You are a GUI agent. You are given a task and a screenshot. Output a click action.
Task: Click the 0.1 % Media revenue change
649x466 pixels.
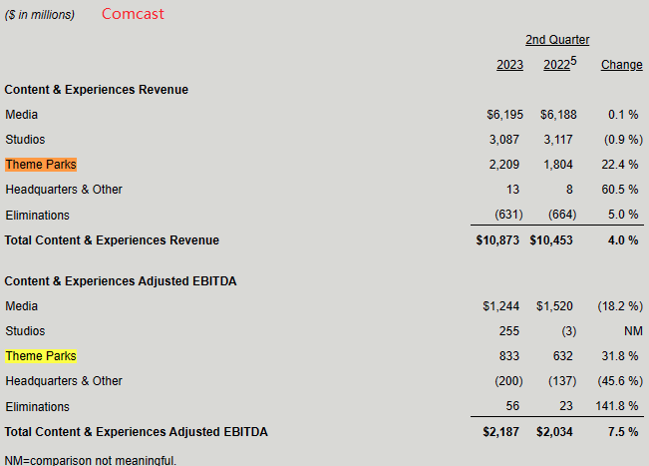pyautogui.click(x=623, y=115)
